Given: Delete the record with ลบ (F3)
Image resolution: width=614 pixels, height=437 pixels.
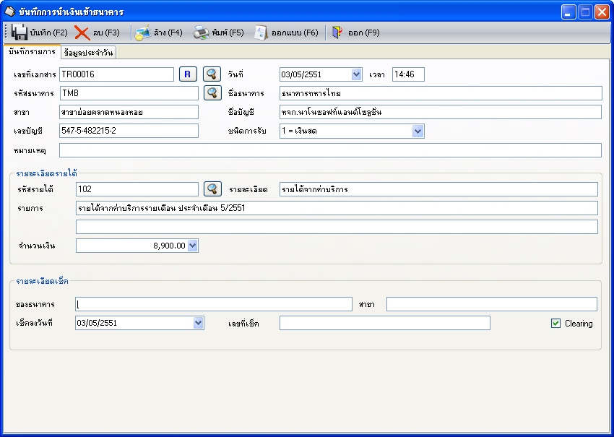Looking at the screenshot, I should pyautogui.click(x=97, y=33).
